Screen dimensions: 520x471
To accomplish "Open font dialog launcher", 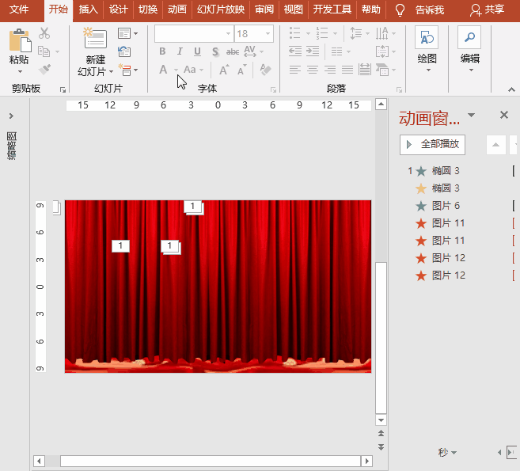I will point(273,89).
